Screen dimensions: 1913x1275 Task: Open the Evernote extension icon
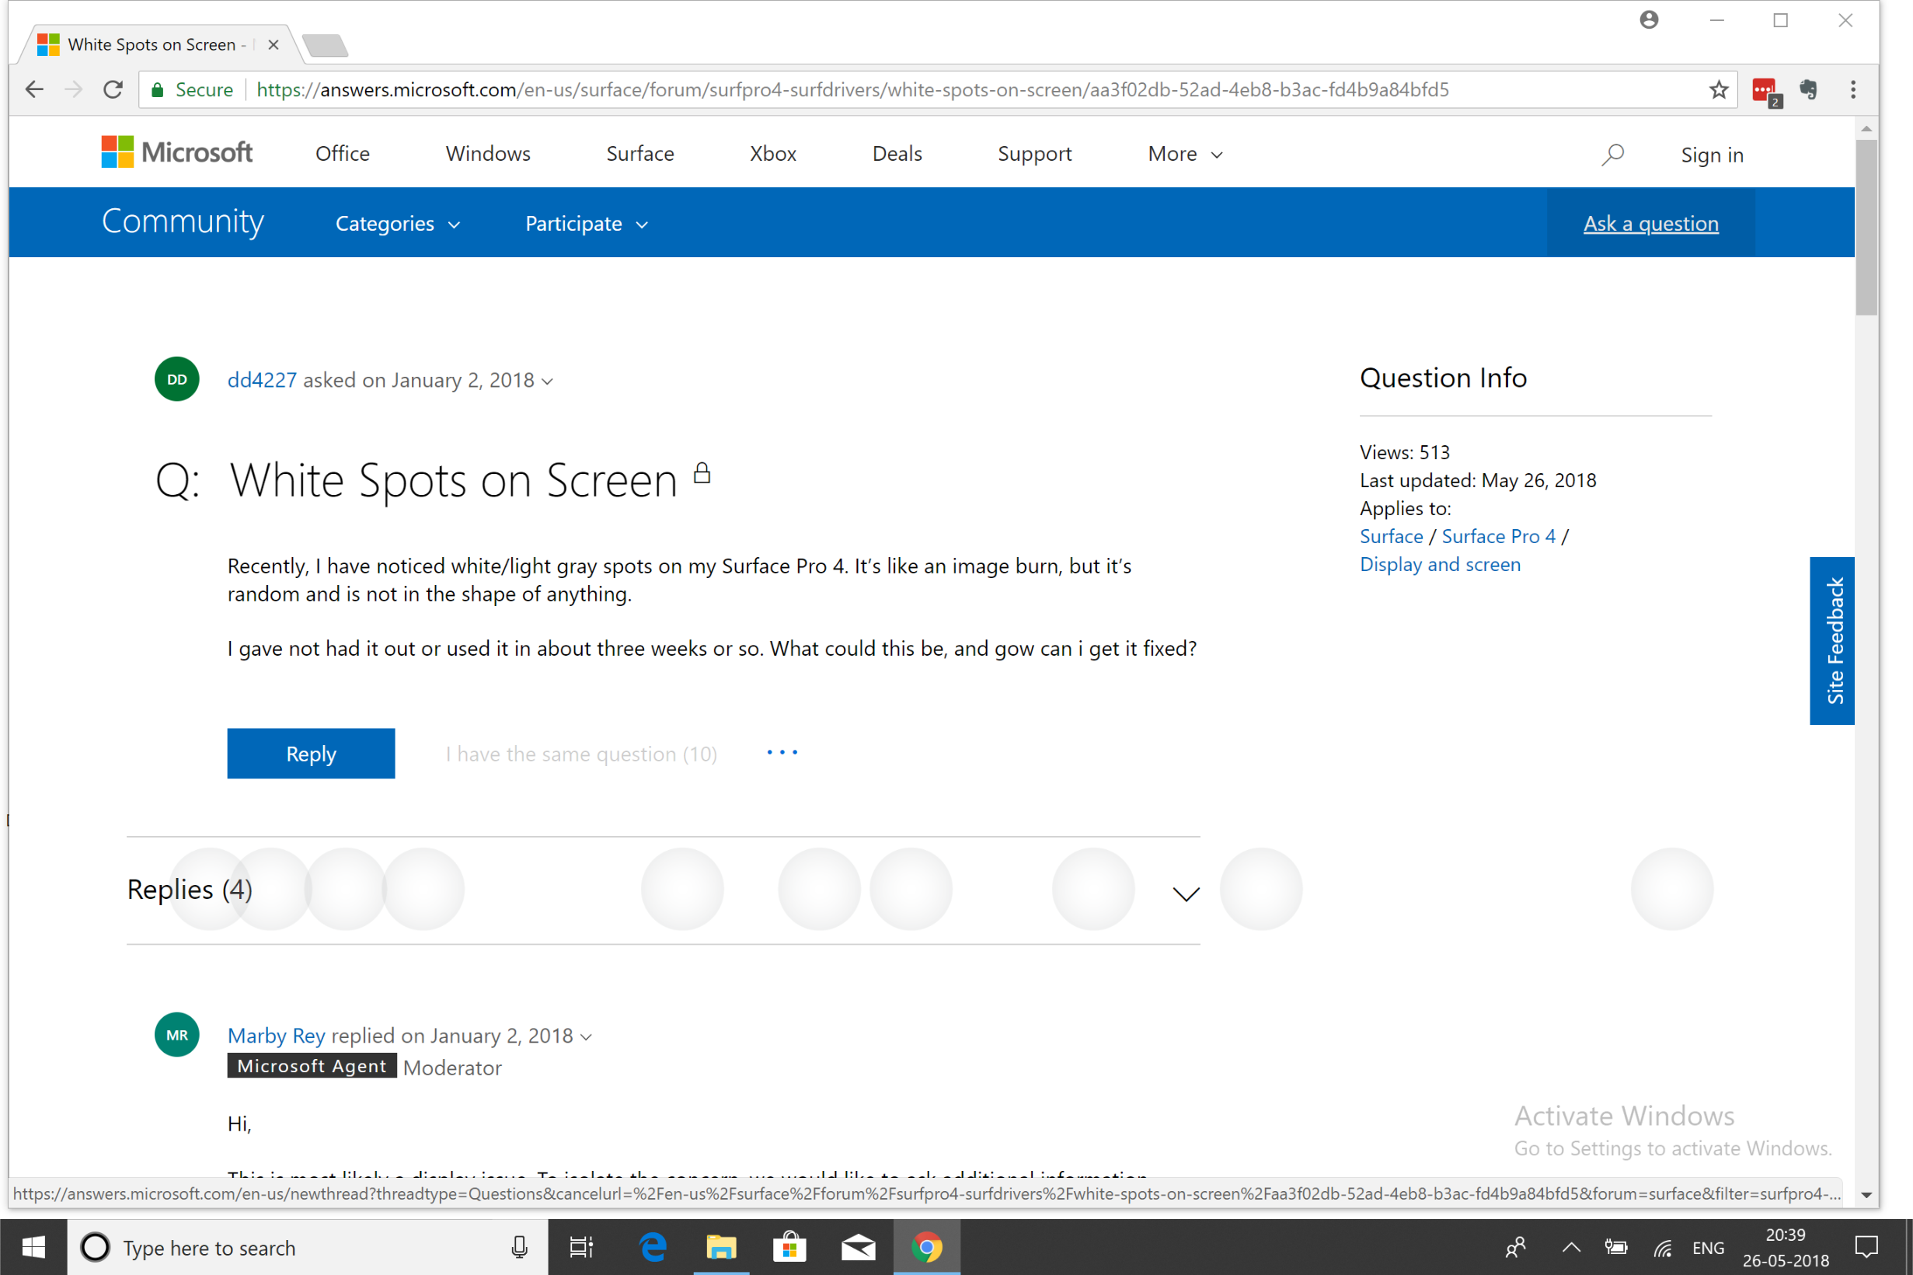tap(1808, 89)
